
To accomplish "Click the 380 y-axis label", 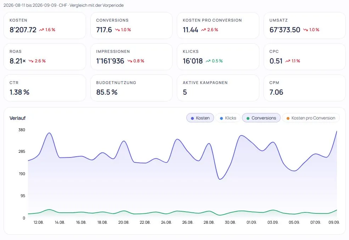I will (22, 130).
